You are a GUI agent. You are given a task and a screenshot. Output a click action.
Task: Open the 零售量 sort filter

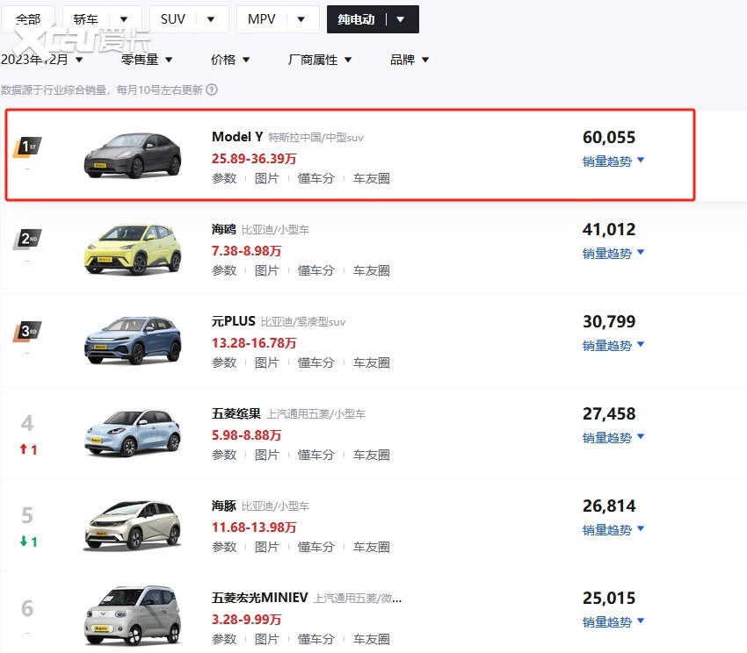click(147, 60)
